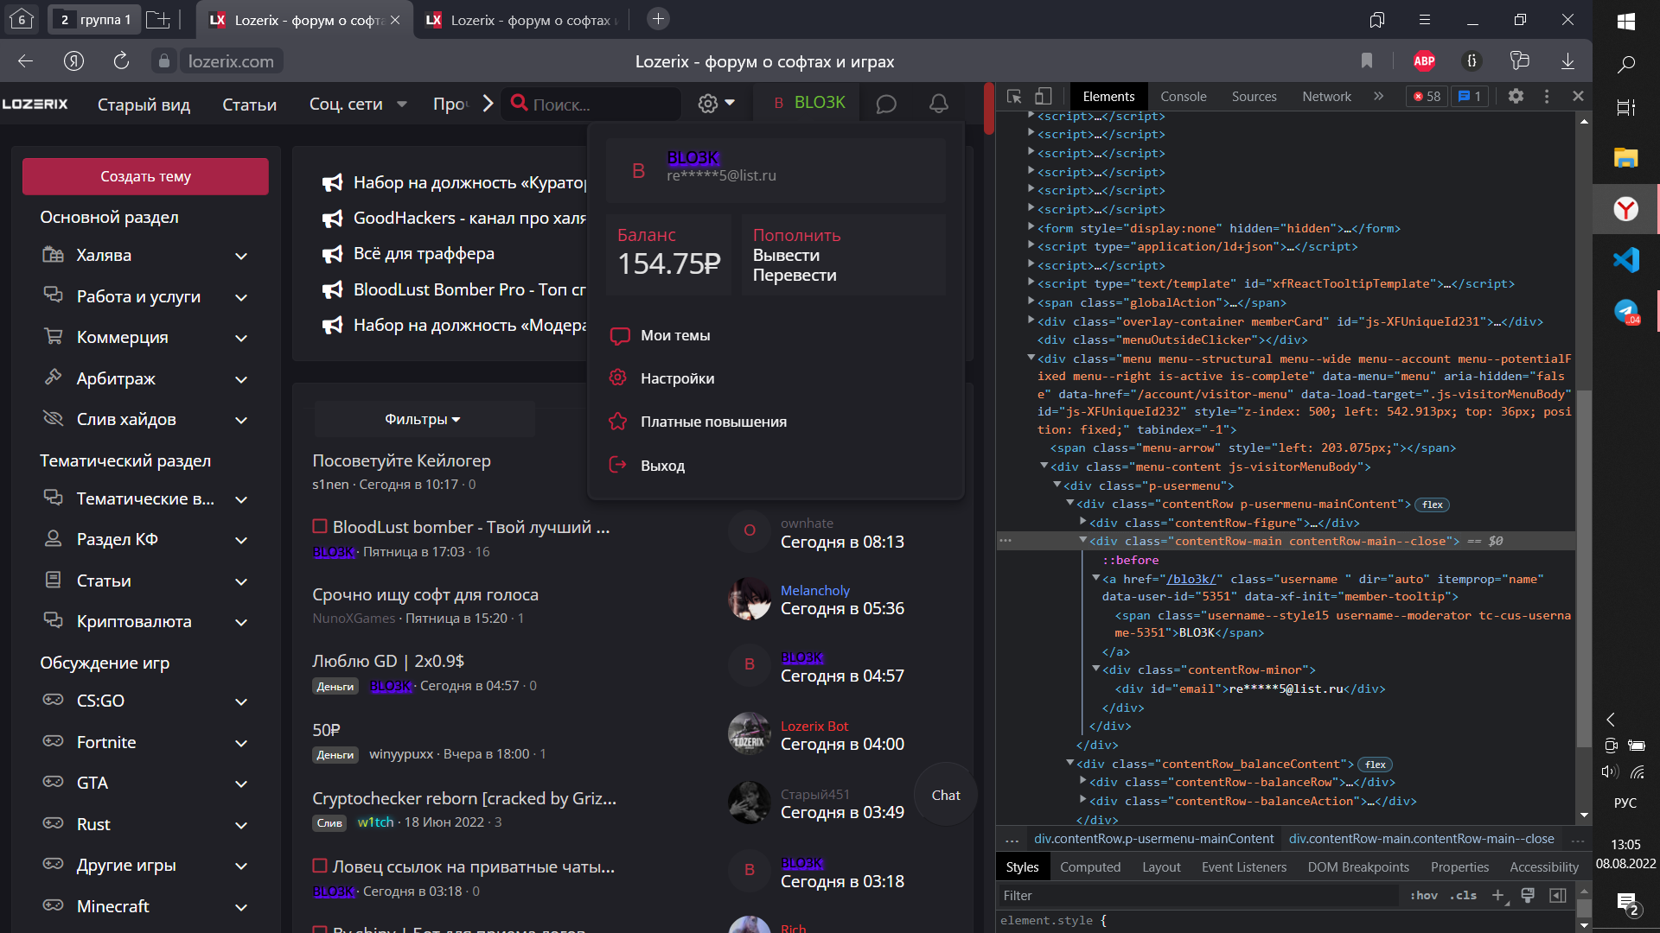Screen dimensions: 1660x933
Task: Switch to the second Lozerix browser tab
Action: 520,20
